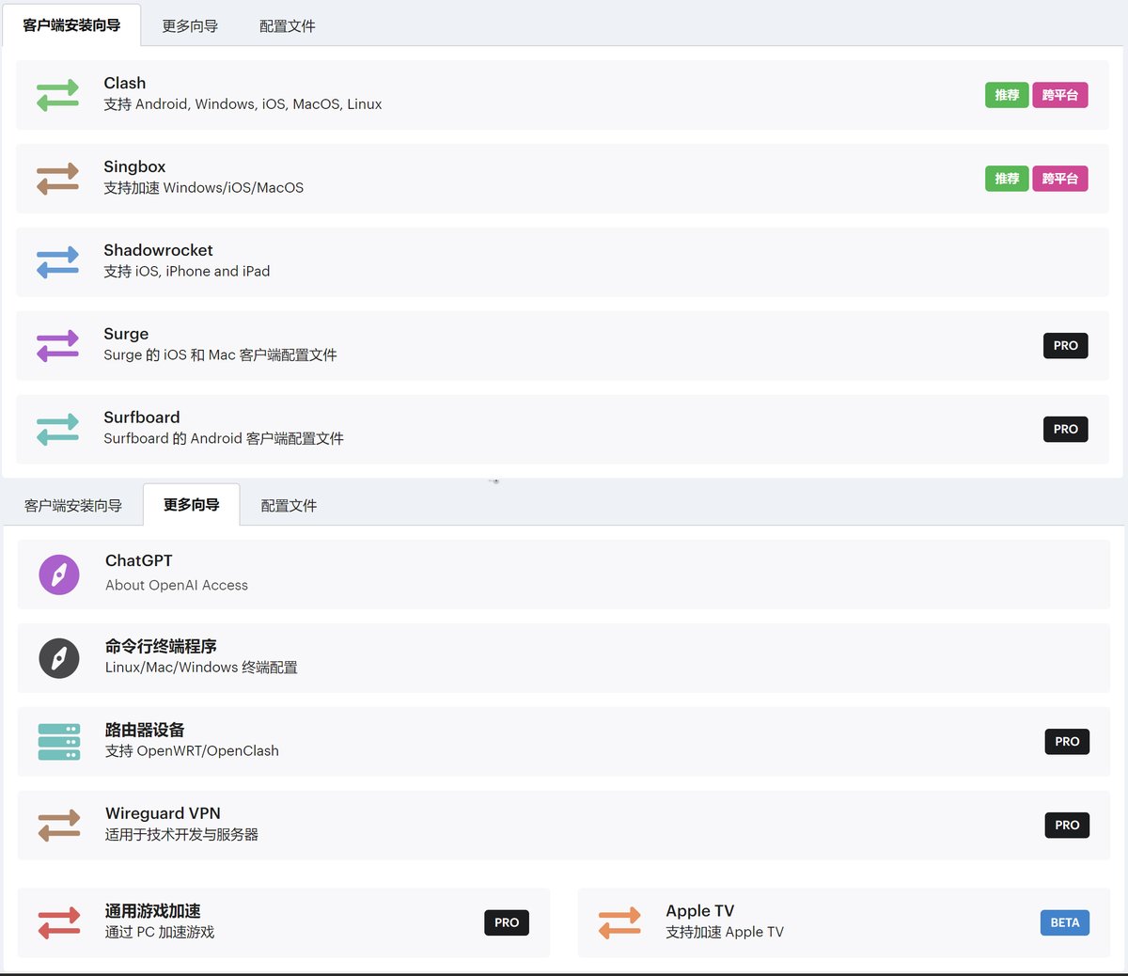Screen dimensions: 1128x976
Task: Click the PRO badge on Surfboard row
Action: pyautogui.click(x=1066, y=429)
